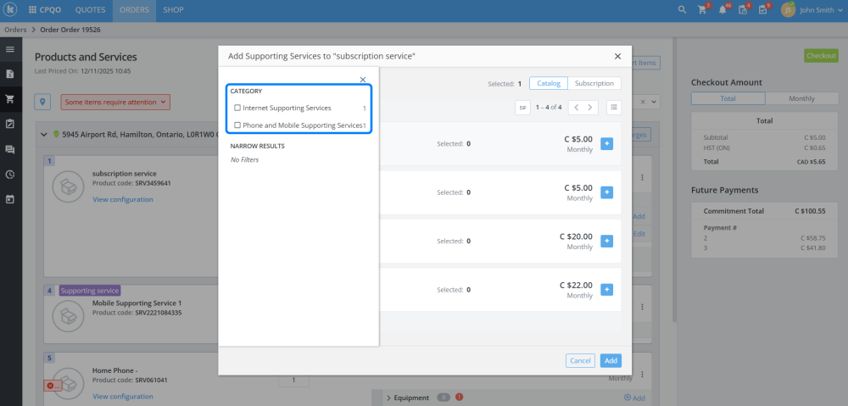The height and width of the screenshot is (406, 848).
Task: Open View configuration for Home Phone
Action: pos(123,397)
